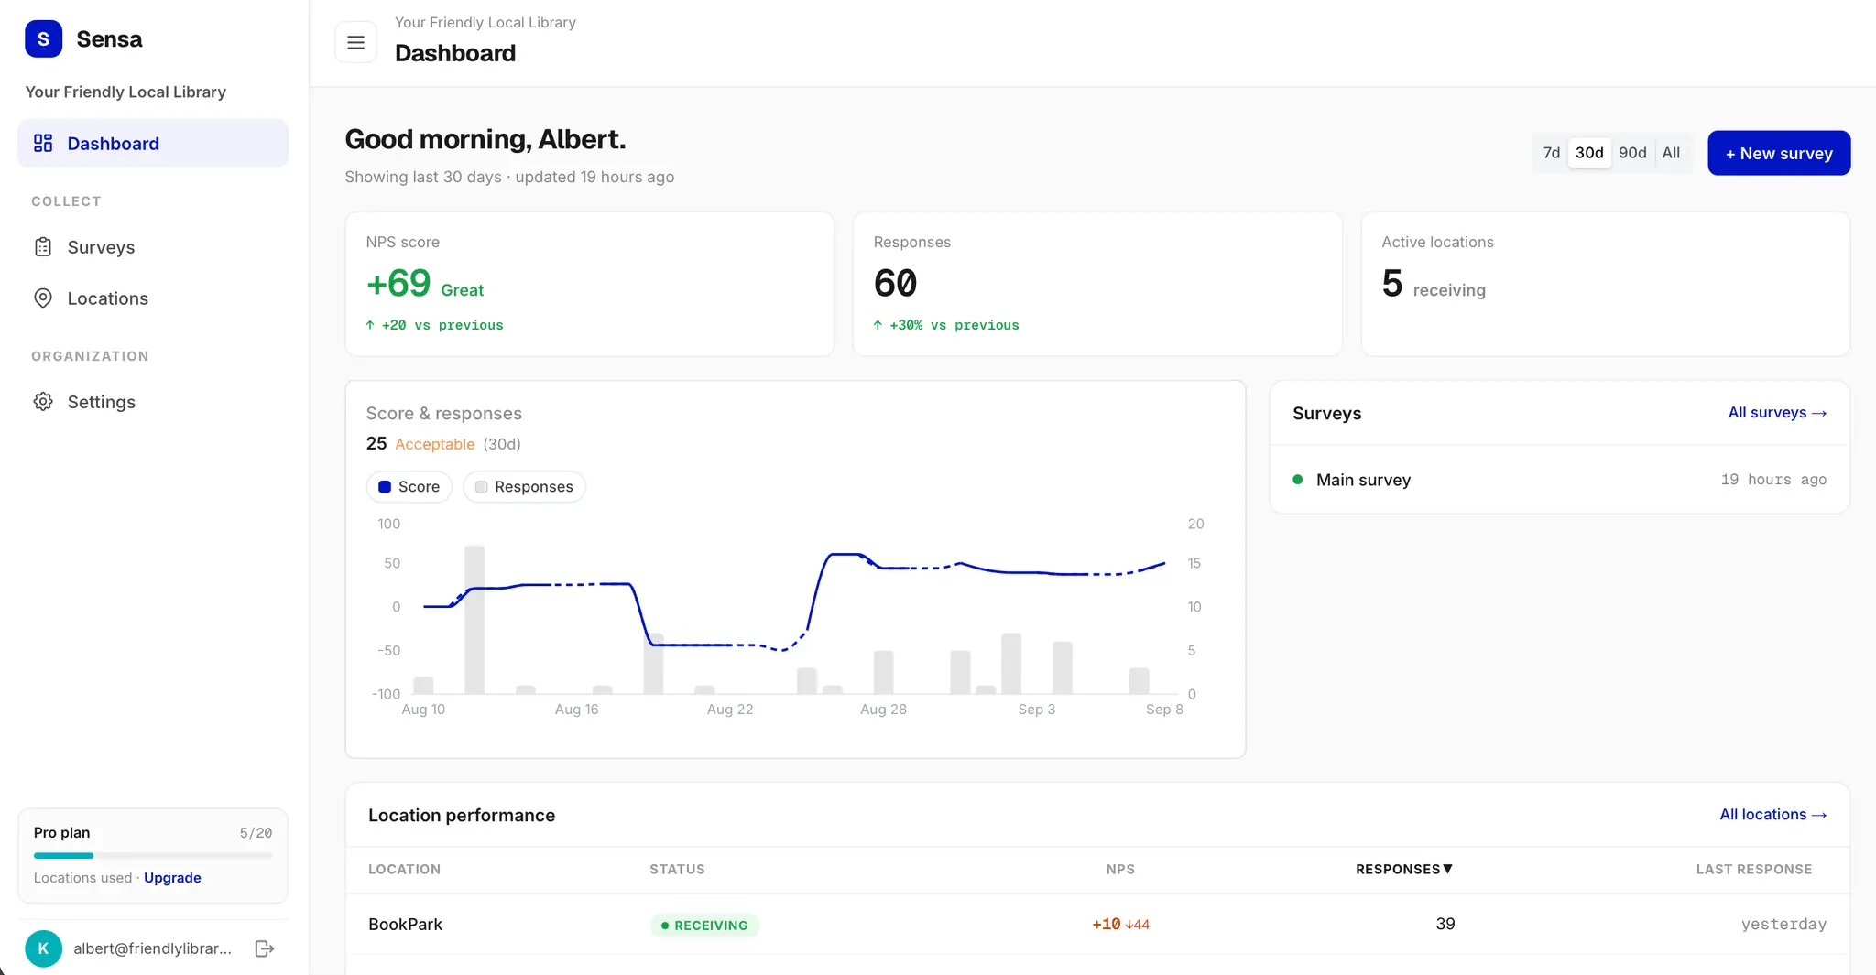Open the BookPark location row
The image size is (1876, 975).
[x=1097, y=924]
